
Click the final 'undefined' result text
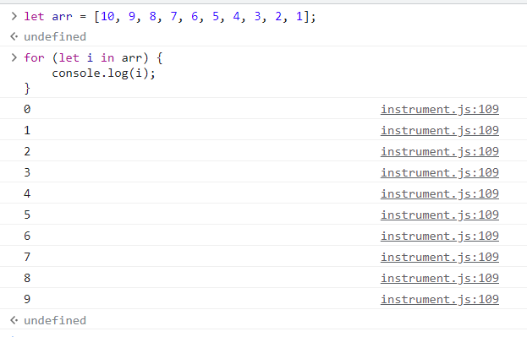tap(55, 321)
